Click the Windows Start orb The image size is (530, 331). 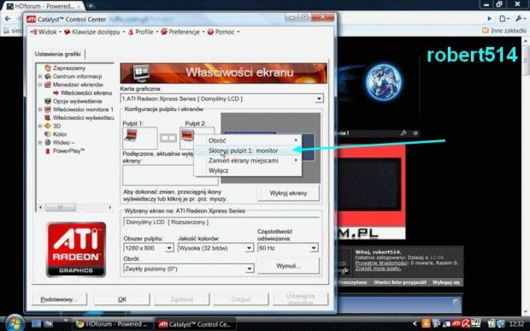pos(15,323)
